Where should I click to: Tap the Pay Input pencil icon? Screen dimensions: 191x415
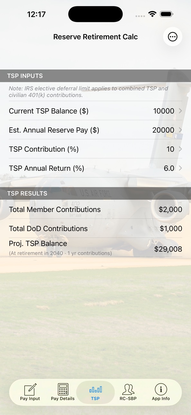pyautogui.click(x=30, y=389)
